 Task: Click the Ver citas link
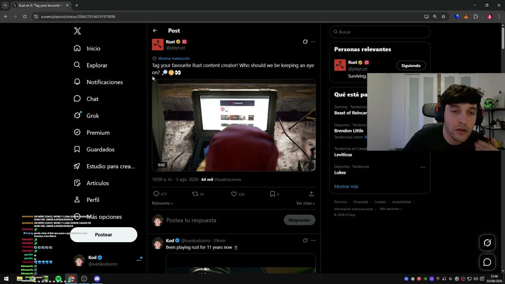pos(305,203)
